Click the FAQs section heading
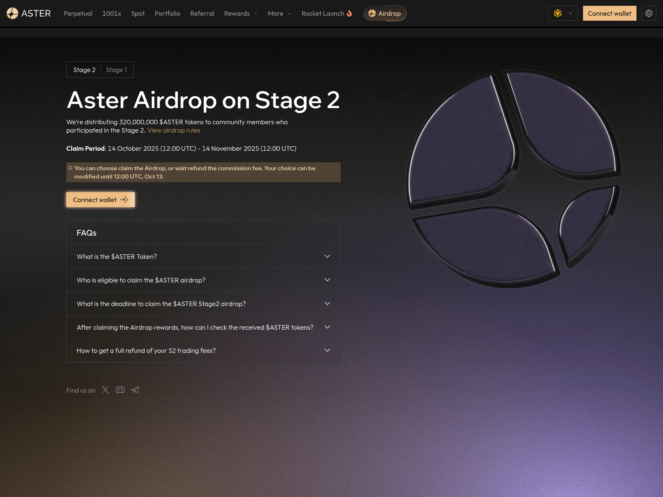This screenshot has width=663, height=497. [x=87, y=233]
